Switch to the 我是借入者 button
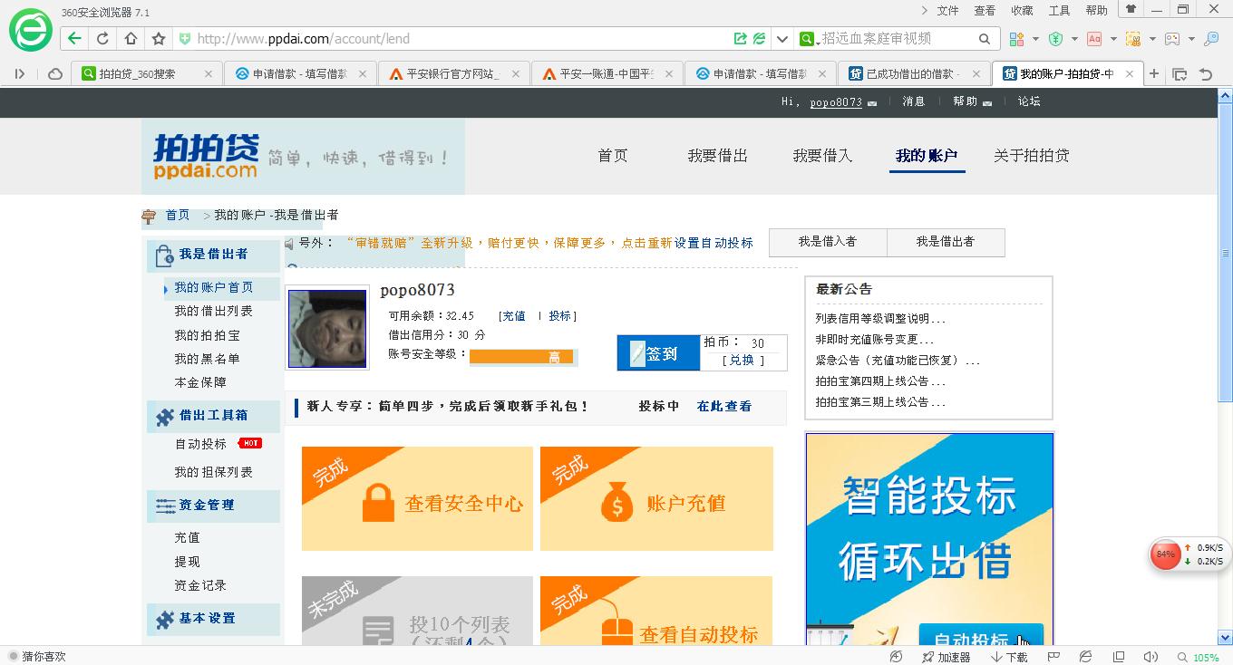The height and width of the screenshot is (665, 1233). tap(828, 242)
